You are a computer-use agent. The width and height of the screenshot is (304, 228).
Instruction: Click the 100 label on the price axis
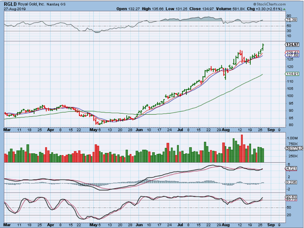[x=290, y=96]
